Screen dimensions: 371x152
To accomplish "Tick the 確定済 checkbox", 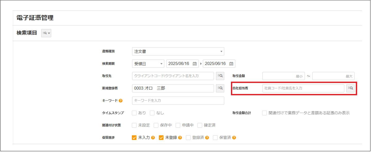I will coord(200,125).
